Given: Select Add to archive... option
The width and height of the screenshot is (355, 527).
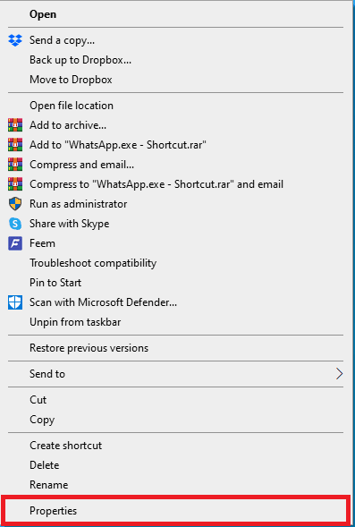Looking at the screenshot, I should [175, 125].
